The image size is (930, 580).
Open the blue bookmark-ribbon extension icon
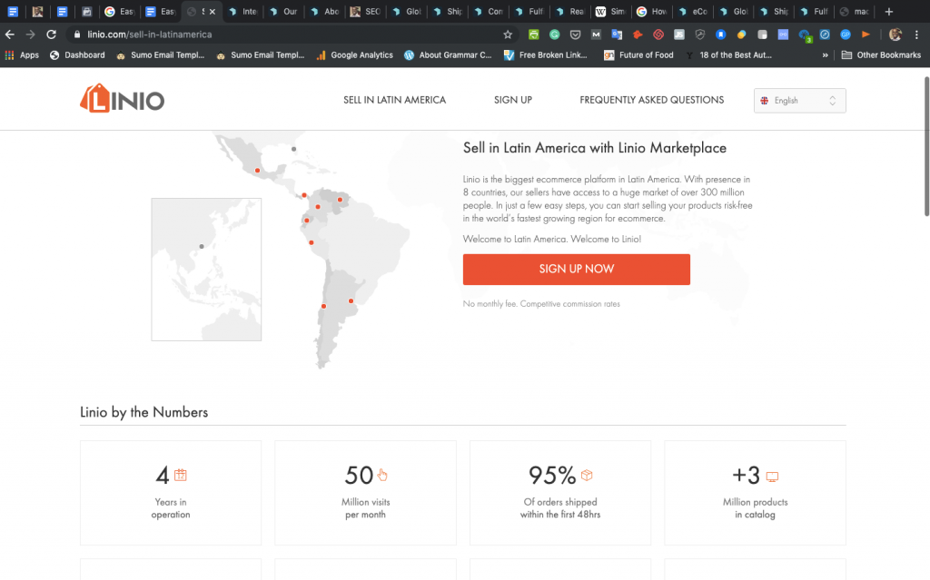click(720, 34)
